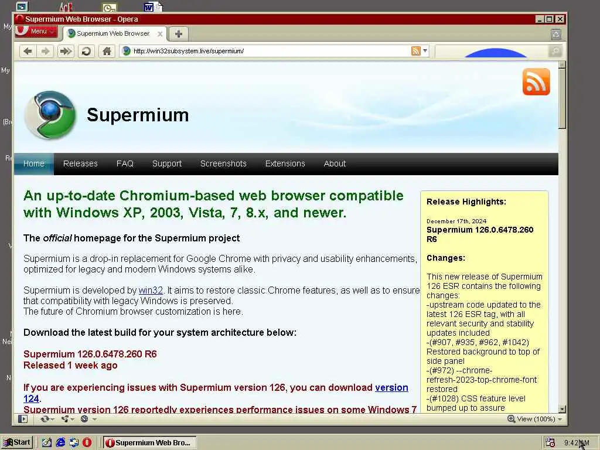Follow the version 124 download link

pos(391,388)
